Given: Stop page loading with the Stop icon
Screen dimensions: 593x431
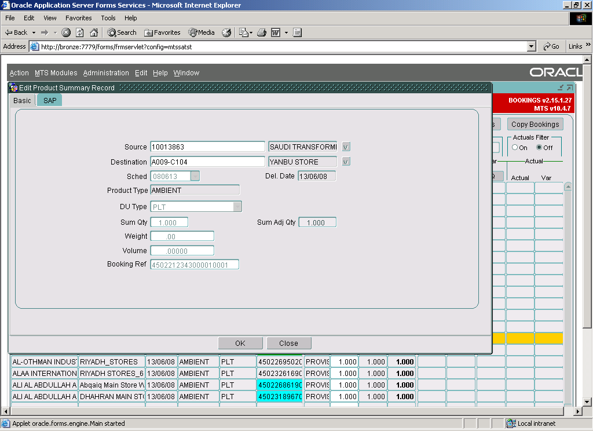Looking at the screenshot, I should (66, 32).
